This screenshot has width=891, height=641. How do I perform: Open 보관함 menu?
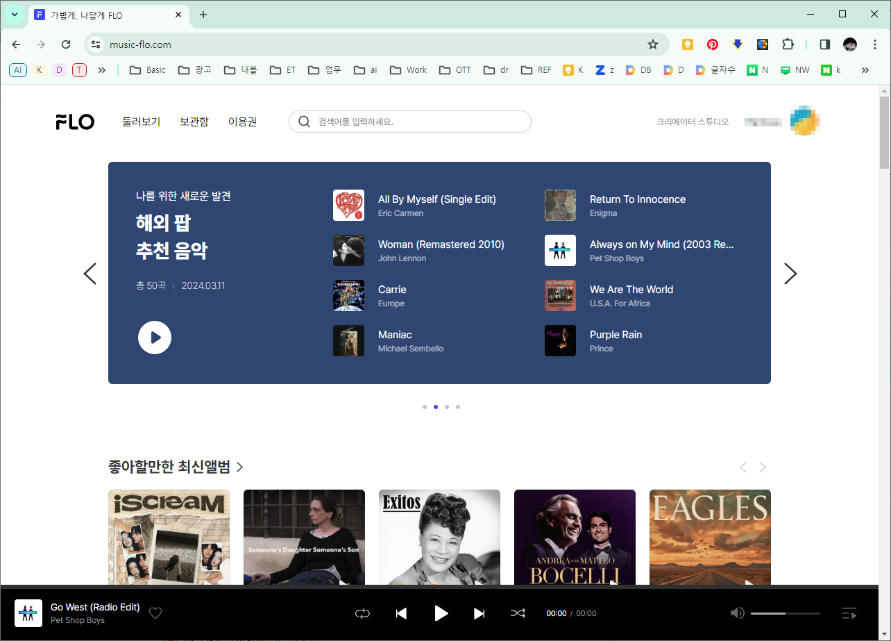[194, 122]
